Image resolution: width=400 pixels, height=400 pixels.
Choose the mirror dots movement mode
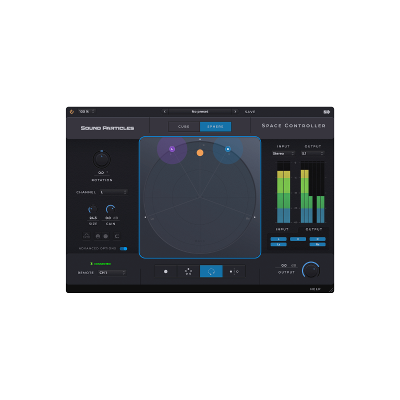(x=234, y=271)
